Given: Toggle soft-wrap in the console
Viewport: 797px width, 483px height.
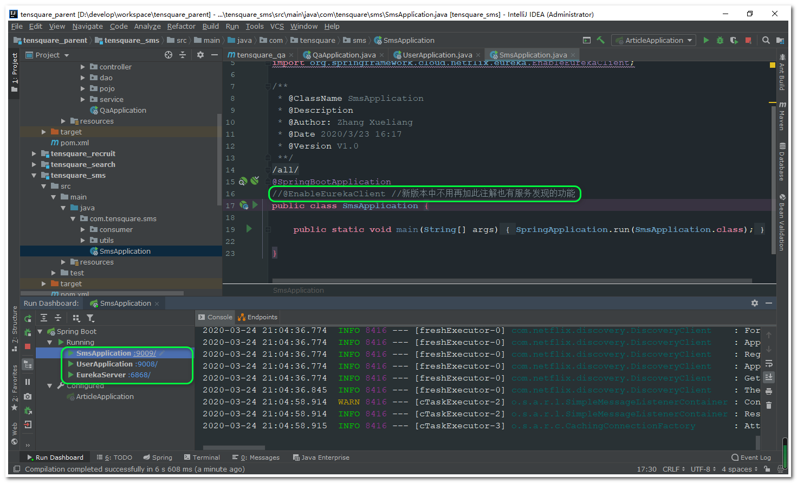Looking at the screenshot, I should [768, 363].
